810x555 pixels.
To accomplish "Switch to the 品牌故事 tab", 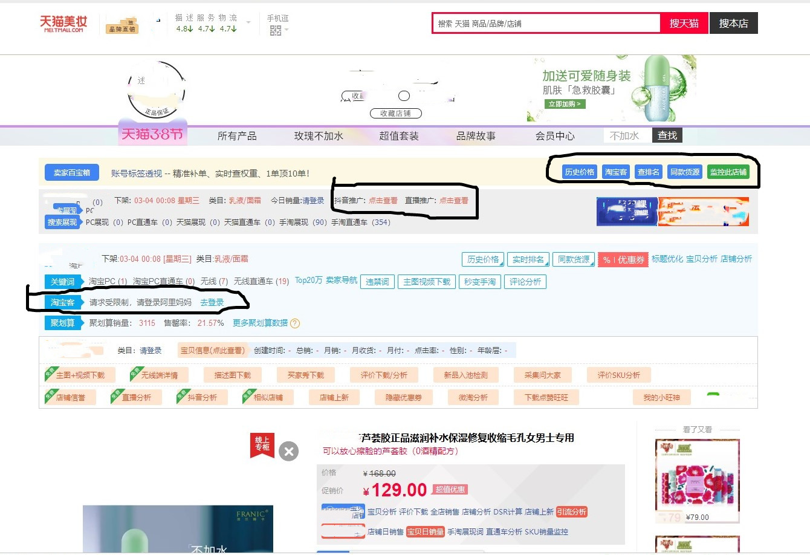I will point(475,135).
